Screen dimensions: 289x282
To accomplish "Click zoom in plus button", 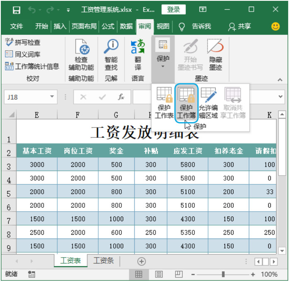I will [253, 275].
